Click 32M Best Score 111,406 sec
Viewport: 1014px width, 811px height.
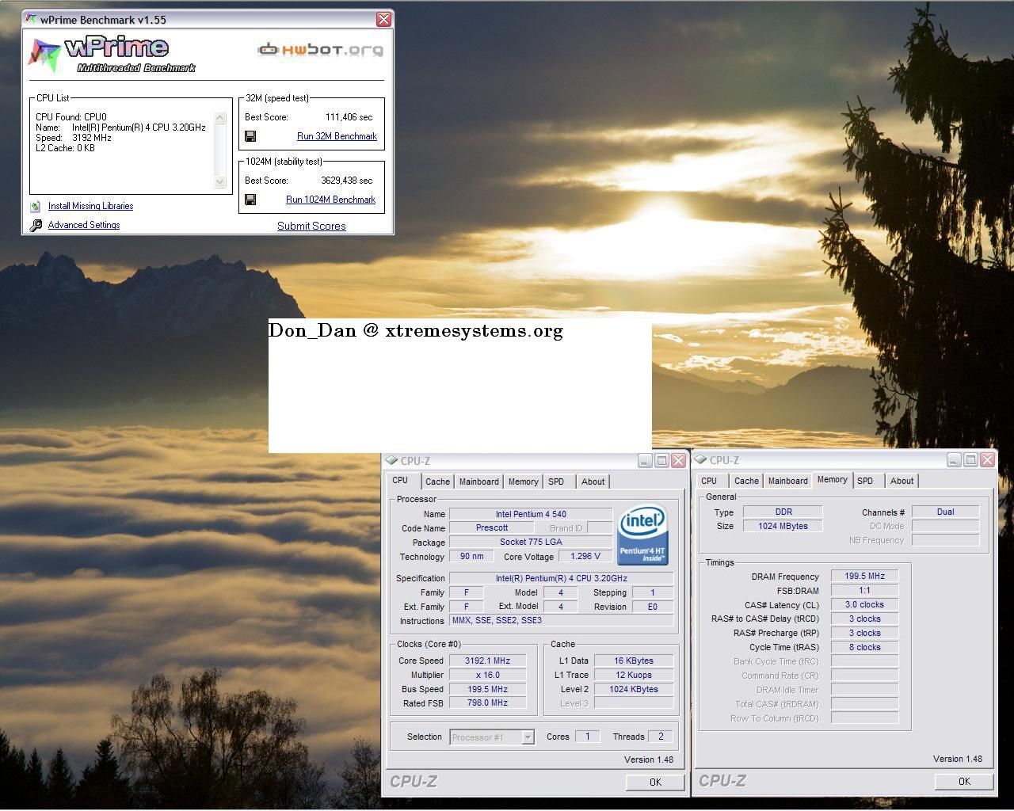(x=349, y=117)
